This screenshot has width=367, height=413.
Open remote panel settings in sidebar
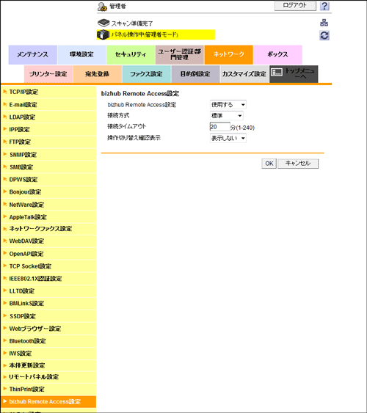pos(48,377)
